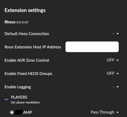Click the arrow beside Default Heos Connection

pyautogui.click(x=117, y=34)
